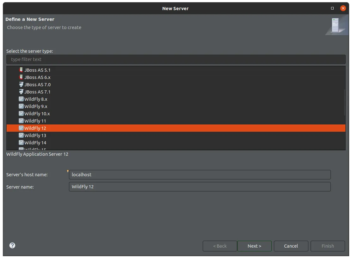Image resolution: width=352 pixels, height=259 pixels.
Task: Open the help icon in dialog corner
Action: click(12, 245)
